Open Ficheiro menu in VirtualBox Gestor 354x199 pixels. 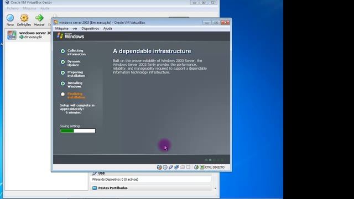[x=13, y=8]
